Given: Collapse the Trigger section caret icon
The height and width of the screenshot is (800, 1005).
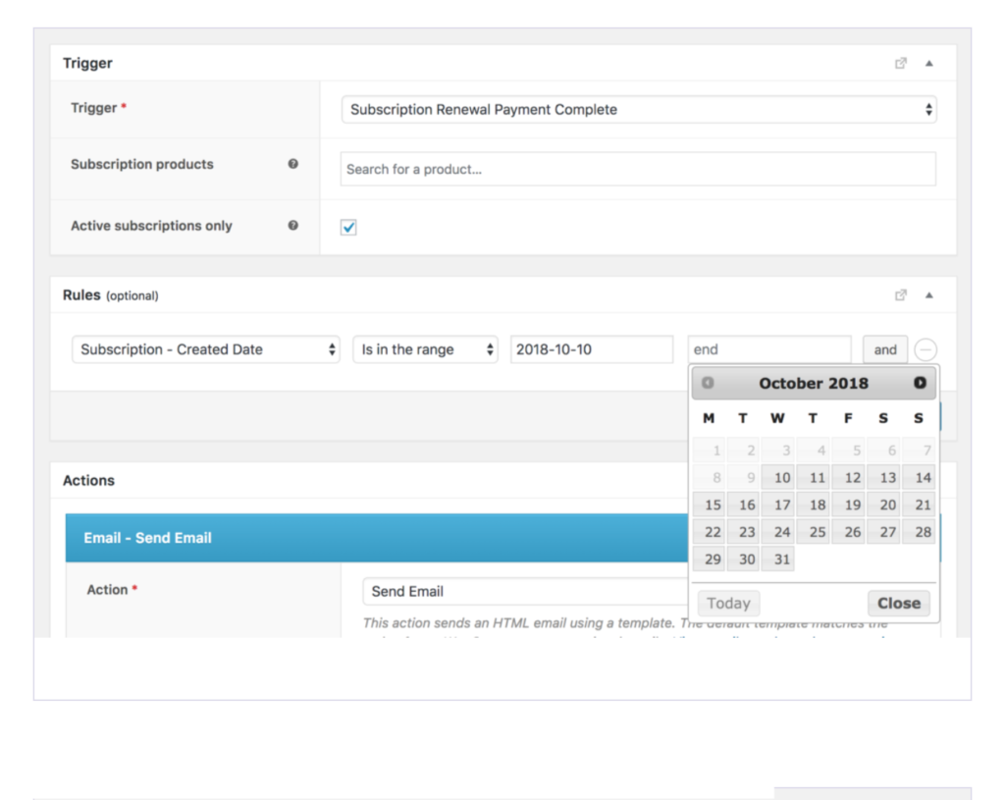Looking at the screenshot, I should [928, 62].
